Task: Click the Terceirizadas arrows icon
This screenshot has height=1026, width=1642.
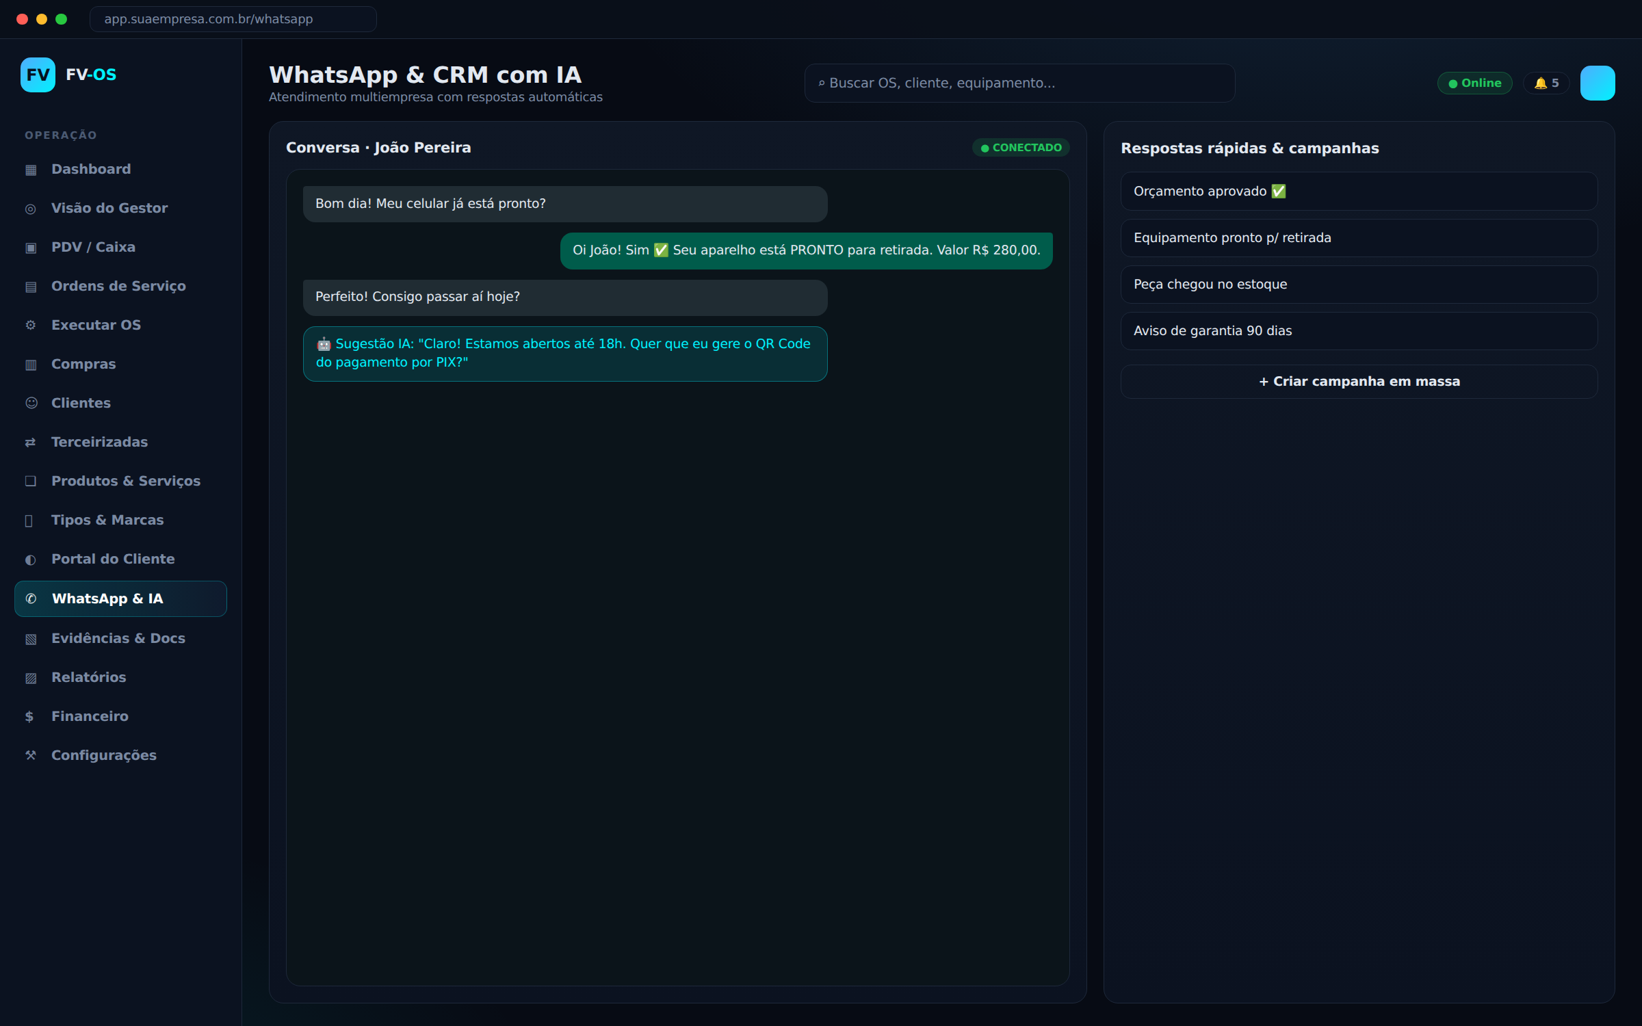Action: [x=31, y=442]
